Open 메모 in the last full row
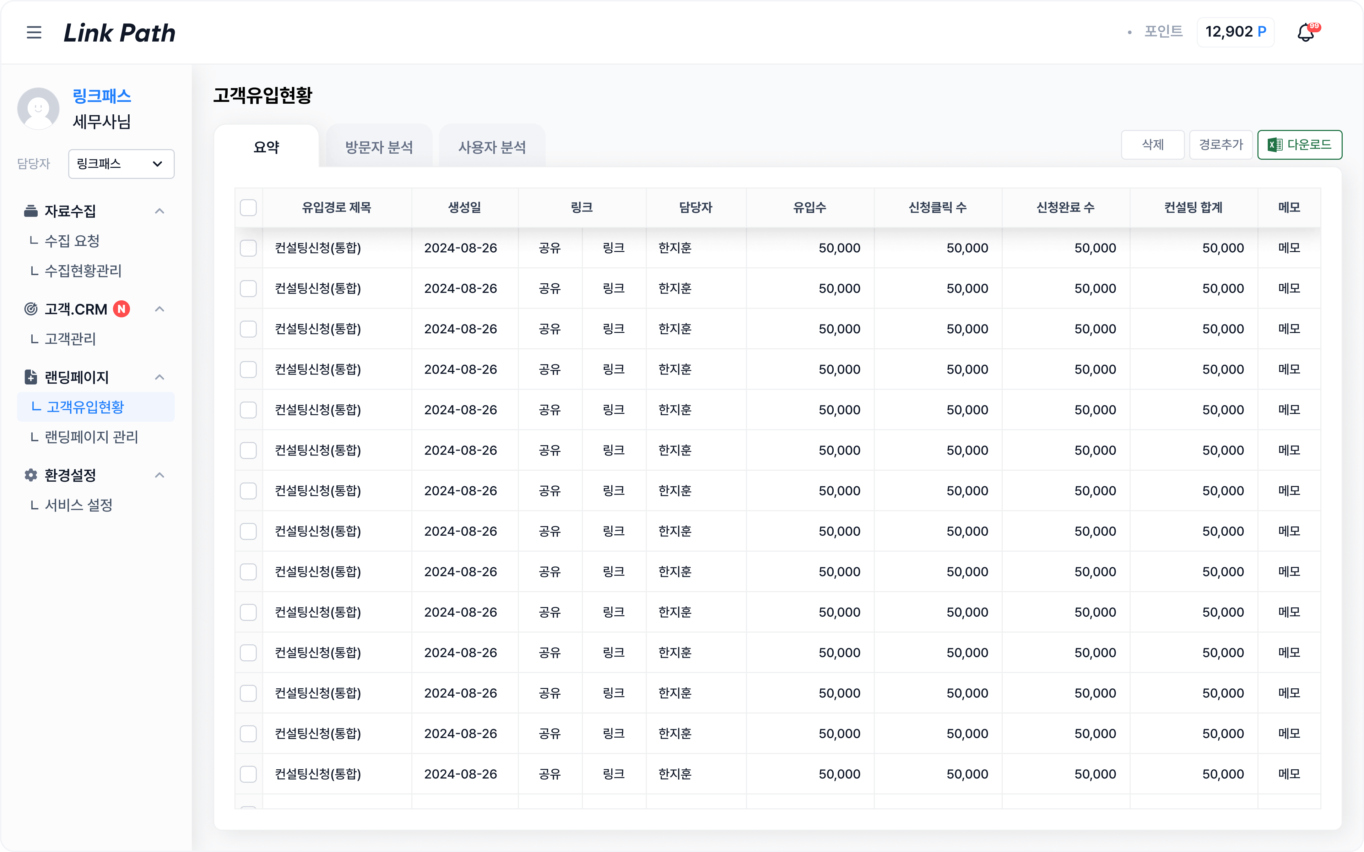The height and width of the screenshot is (852, 1364). pos(1289,774)
